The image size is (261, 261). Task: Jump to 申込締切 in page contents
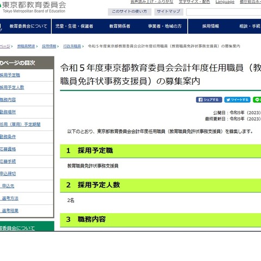pos(8,173)
